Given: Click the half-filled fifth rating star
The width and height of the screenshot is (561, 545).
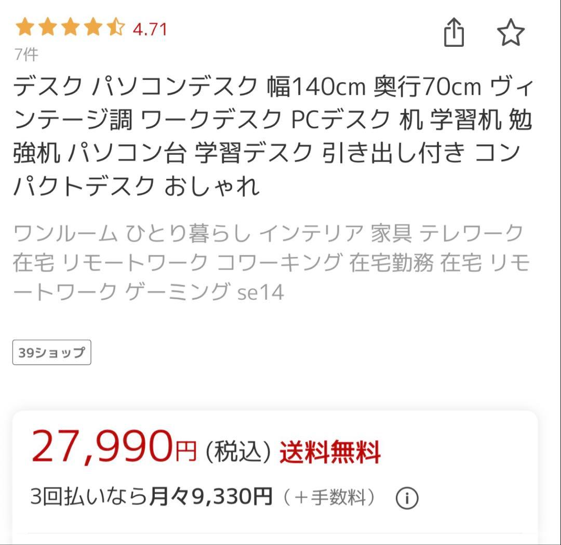Looking at the screenshot, I should (115, 28).
